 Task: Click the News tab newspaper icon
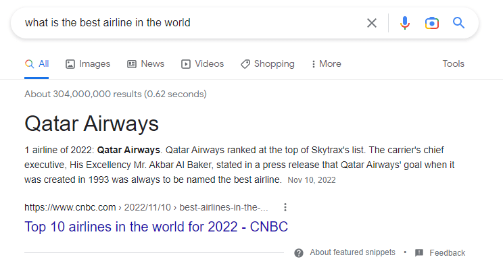click(x=132, y=64)
